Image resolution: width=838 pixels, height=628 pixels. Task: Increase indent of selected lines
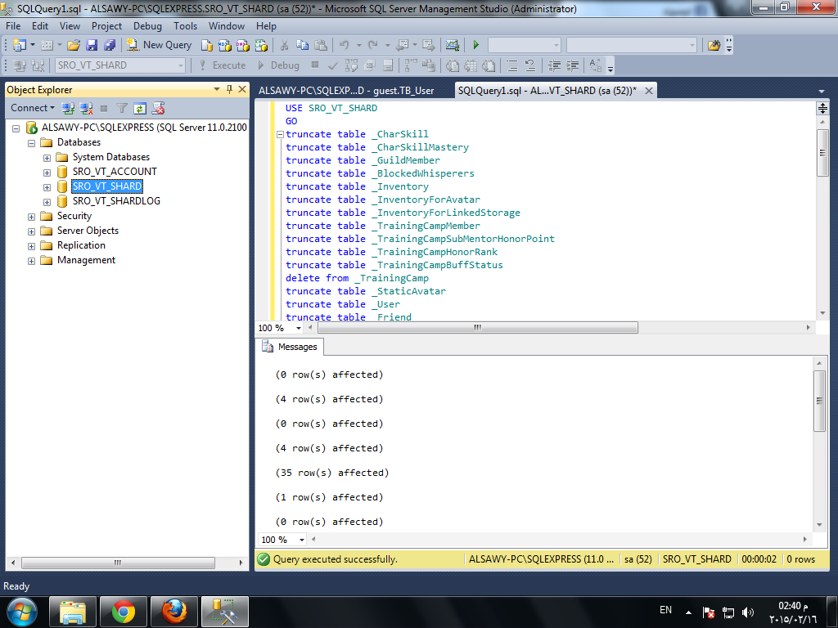pos(572,65)
